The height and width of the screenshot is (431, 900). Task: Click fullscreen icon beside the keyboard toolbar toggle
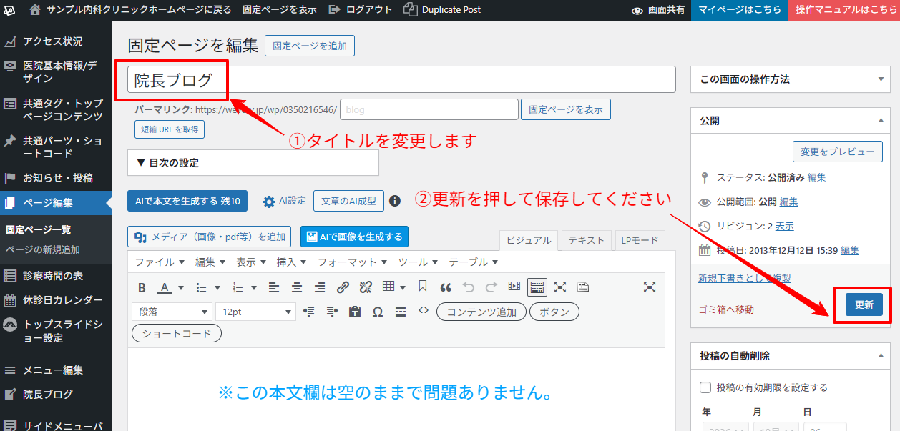(560, 287)
